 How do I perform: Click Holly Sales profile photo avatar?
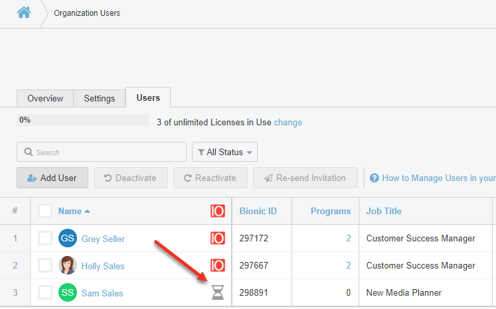coord(68,265)
